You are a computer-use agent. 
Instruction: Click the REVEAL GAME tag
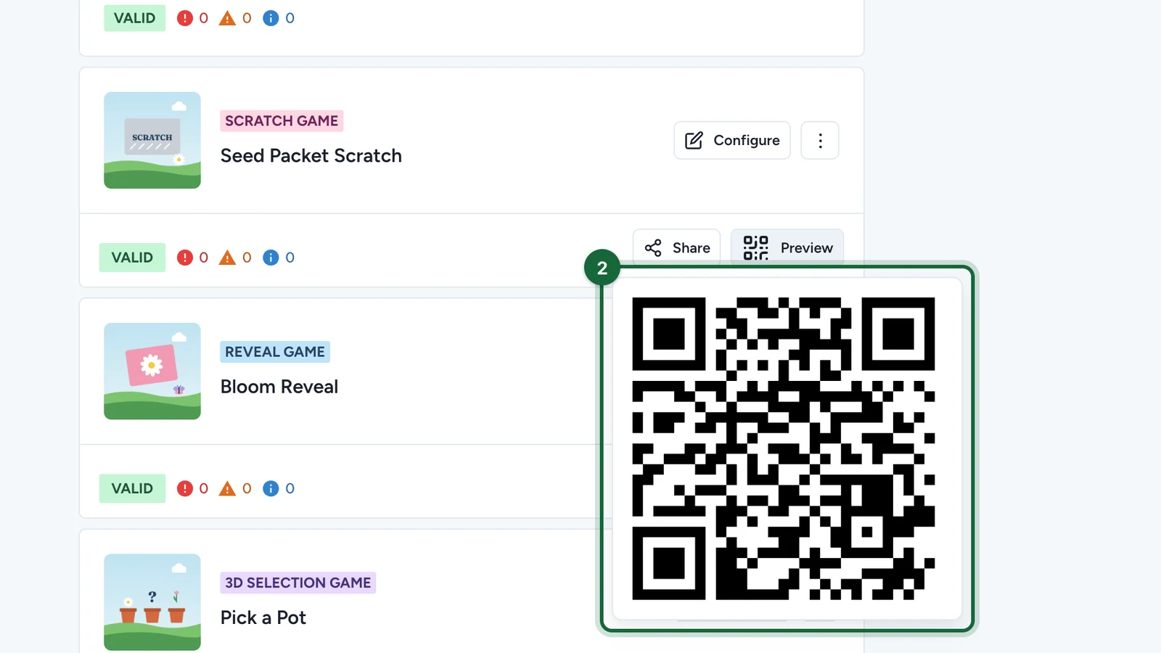click(x=275, y=352)
